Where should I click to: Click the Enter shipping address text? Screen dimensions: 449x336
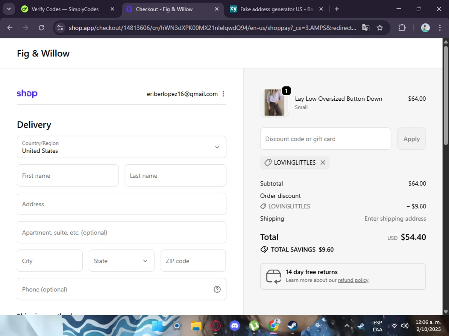click(x=395, y=219)
